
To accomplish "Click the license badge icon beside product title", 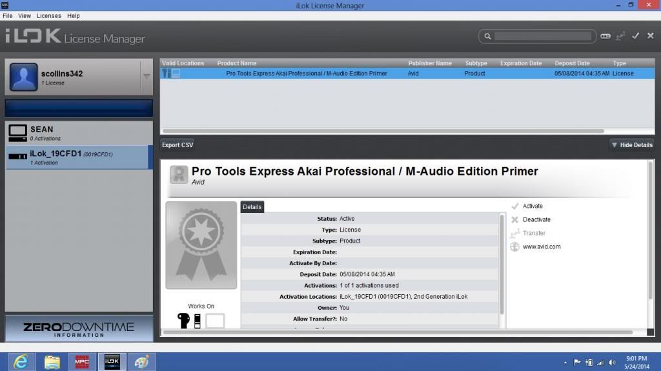I will pyautogui.click(x=179, y=174).
